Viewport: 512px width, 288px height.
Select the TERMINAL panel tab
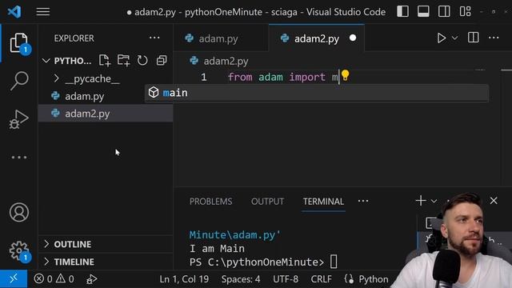(x=323, y=202)
